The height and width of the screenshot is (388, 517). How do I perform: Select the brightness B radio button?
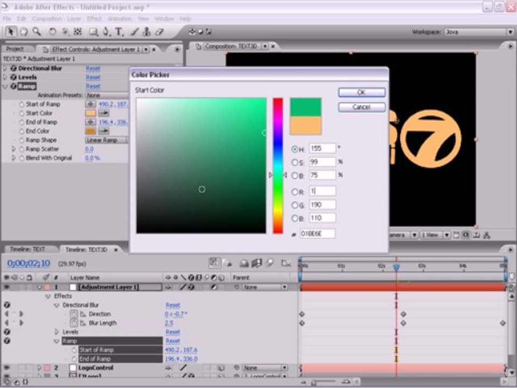pyautogui.click(x=295, y=176)
